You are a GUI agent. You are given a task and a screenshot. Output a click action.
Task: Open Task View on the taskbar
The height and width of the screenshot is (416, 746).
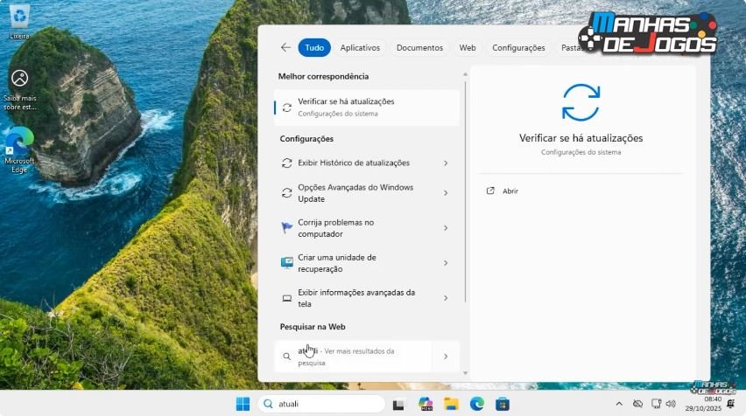click(399, 404)
